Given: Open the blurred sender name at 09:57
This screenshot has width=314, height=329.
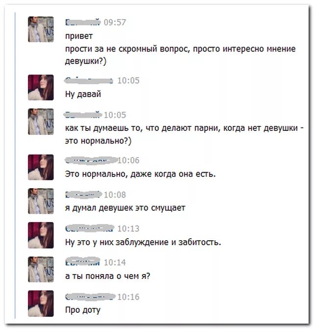Looking at the screenshot, I should pyautogui.click(x=83, y=22).
